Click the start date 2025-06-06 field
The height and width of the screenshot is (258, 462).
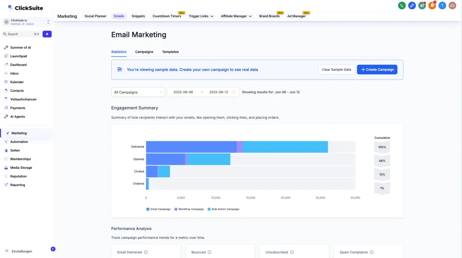pos(183,92)
